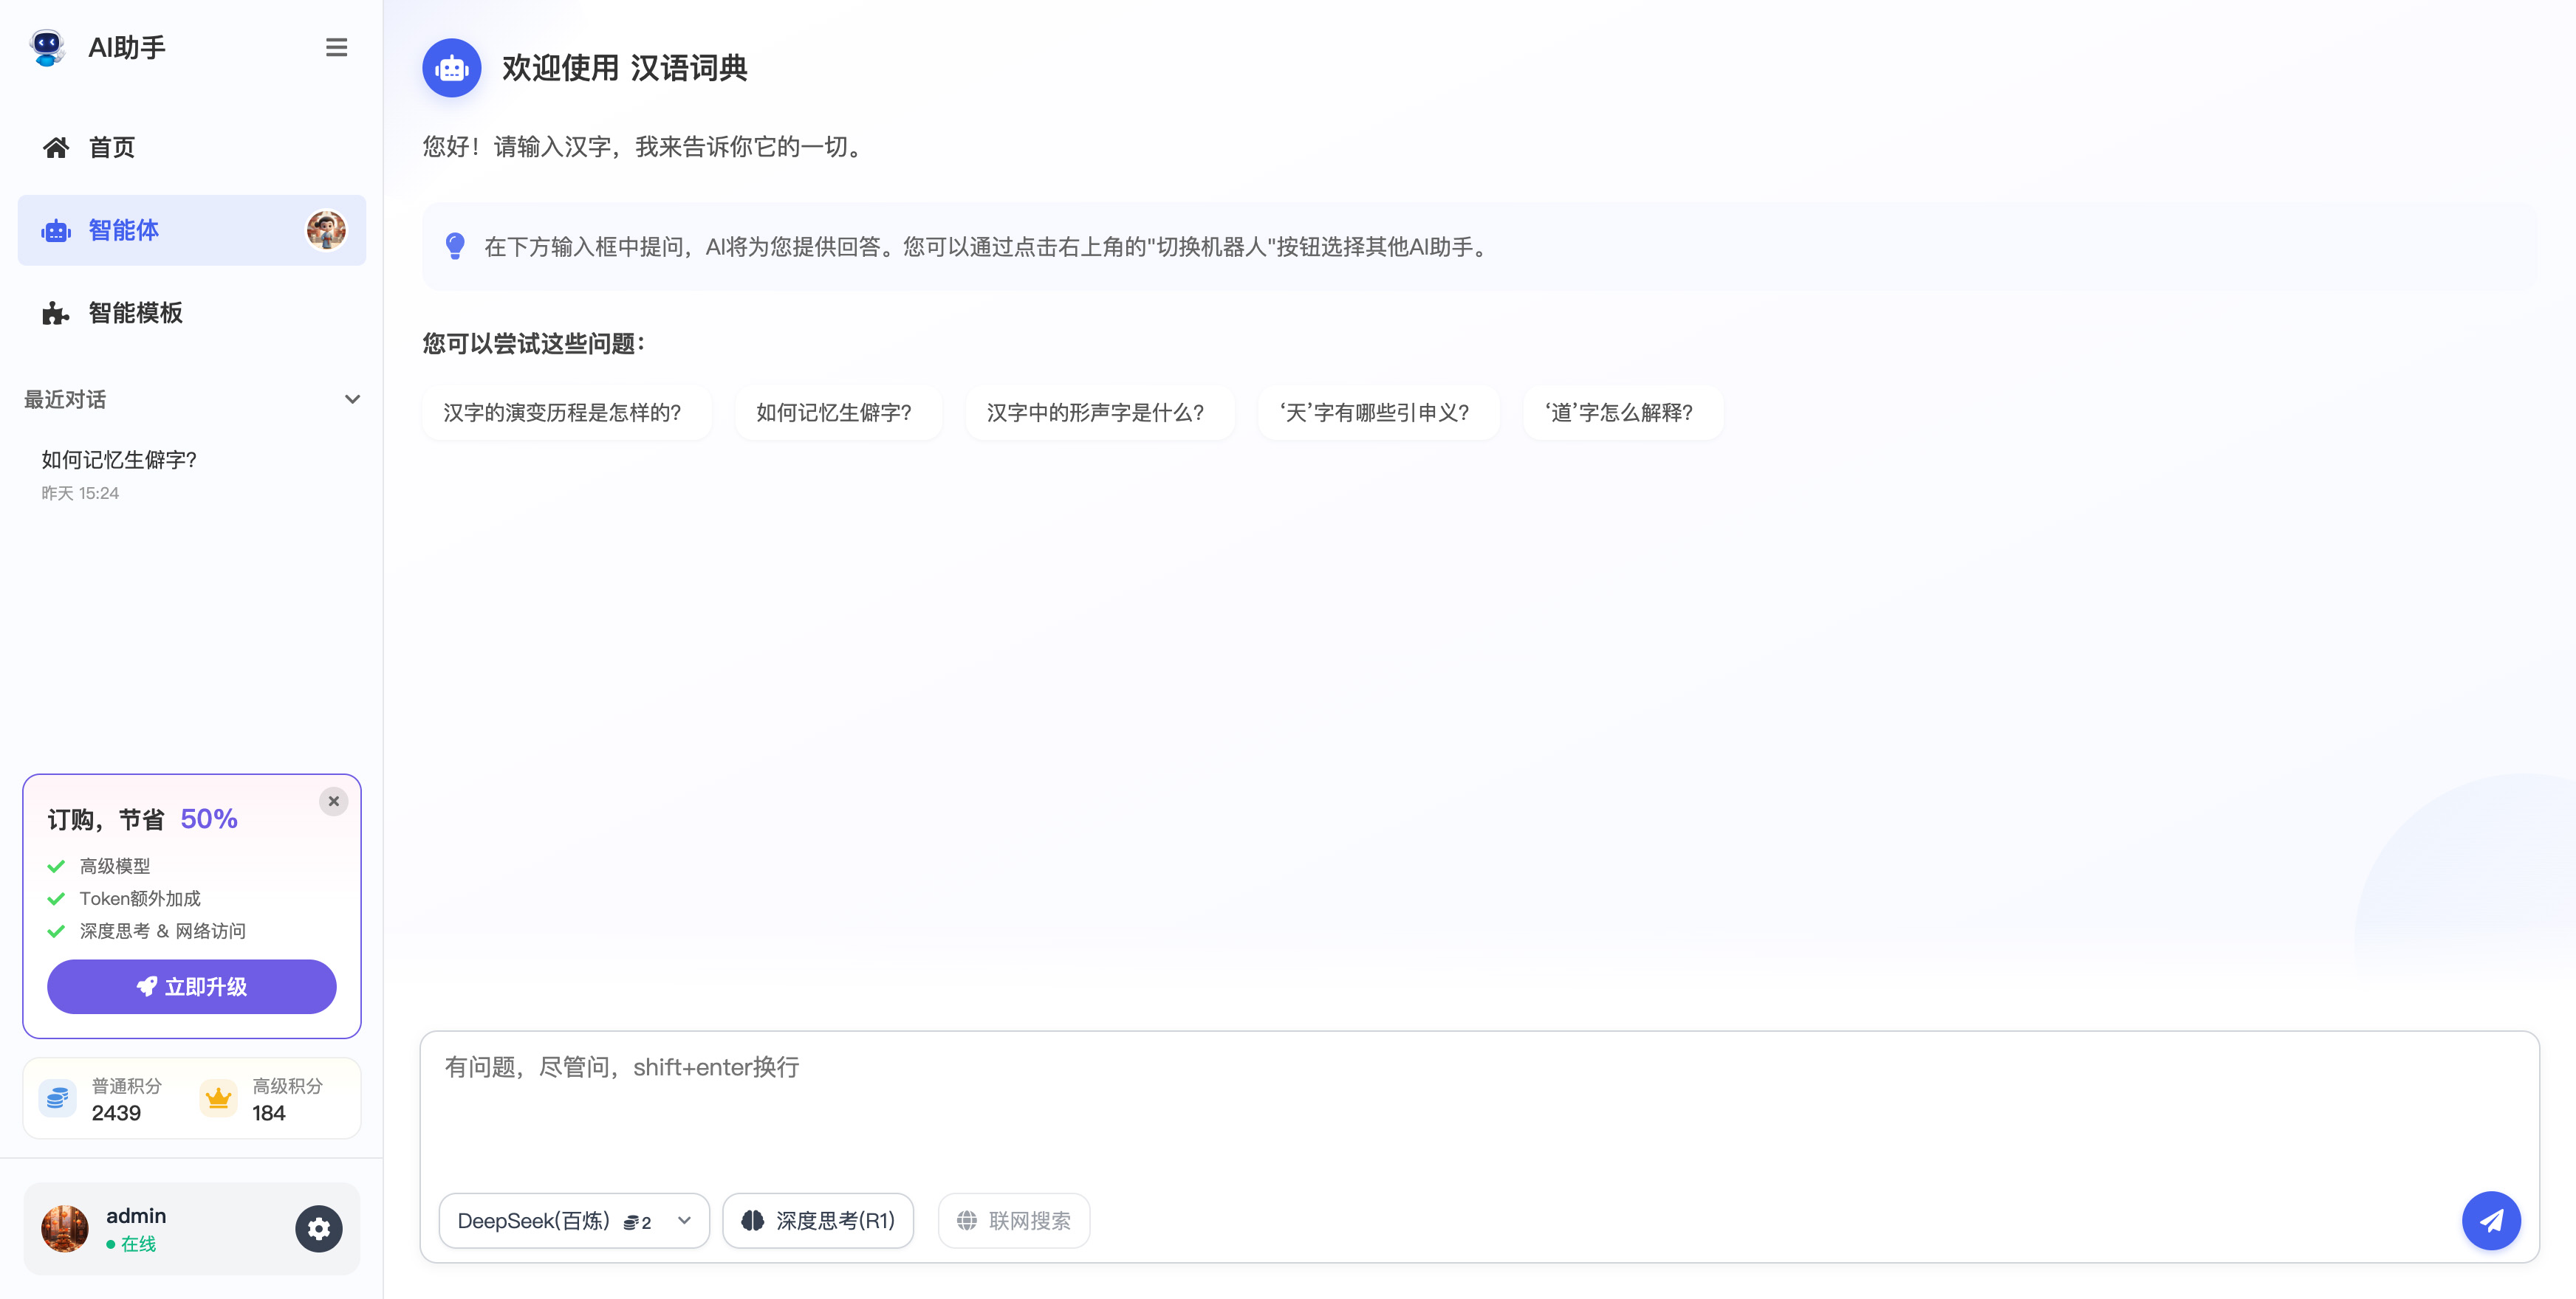Click the lightbulb tip icon
2576x1299 pixels.
click(x=455, y=246)
